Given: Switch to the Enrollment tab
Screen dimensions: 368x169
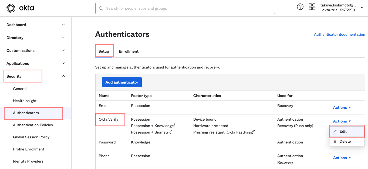Looking at the screenshot, I should tap(129, 51).
